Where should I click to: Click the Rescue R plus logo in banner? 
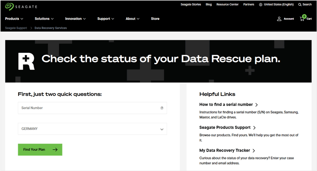[x=26, y=62]
